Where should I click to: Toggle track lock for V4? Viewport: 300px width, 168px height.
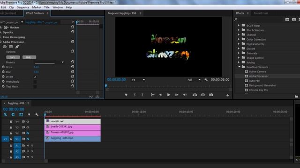coord(11,121)
